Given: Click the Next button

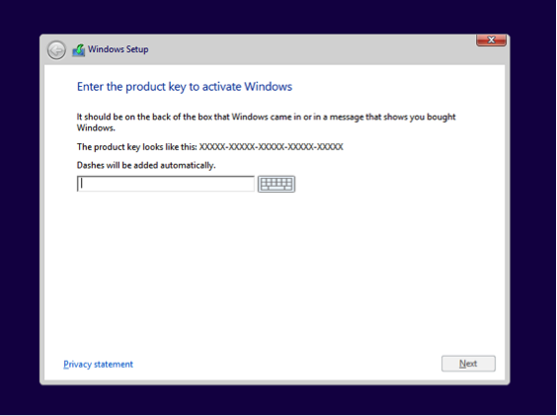Looking at the screenshot, I should click(468, 364).
